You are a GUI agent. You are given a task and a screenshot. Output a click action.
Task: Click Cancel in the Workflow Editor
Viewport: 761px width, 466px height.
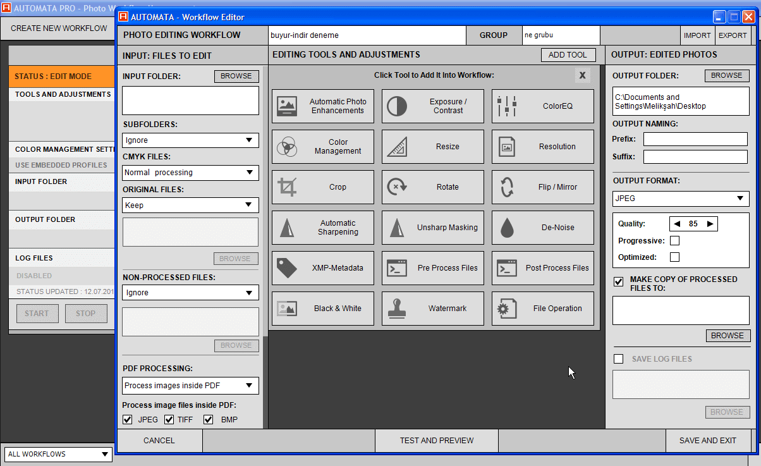coord(159,441)
